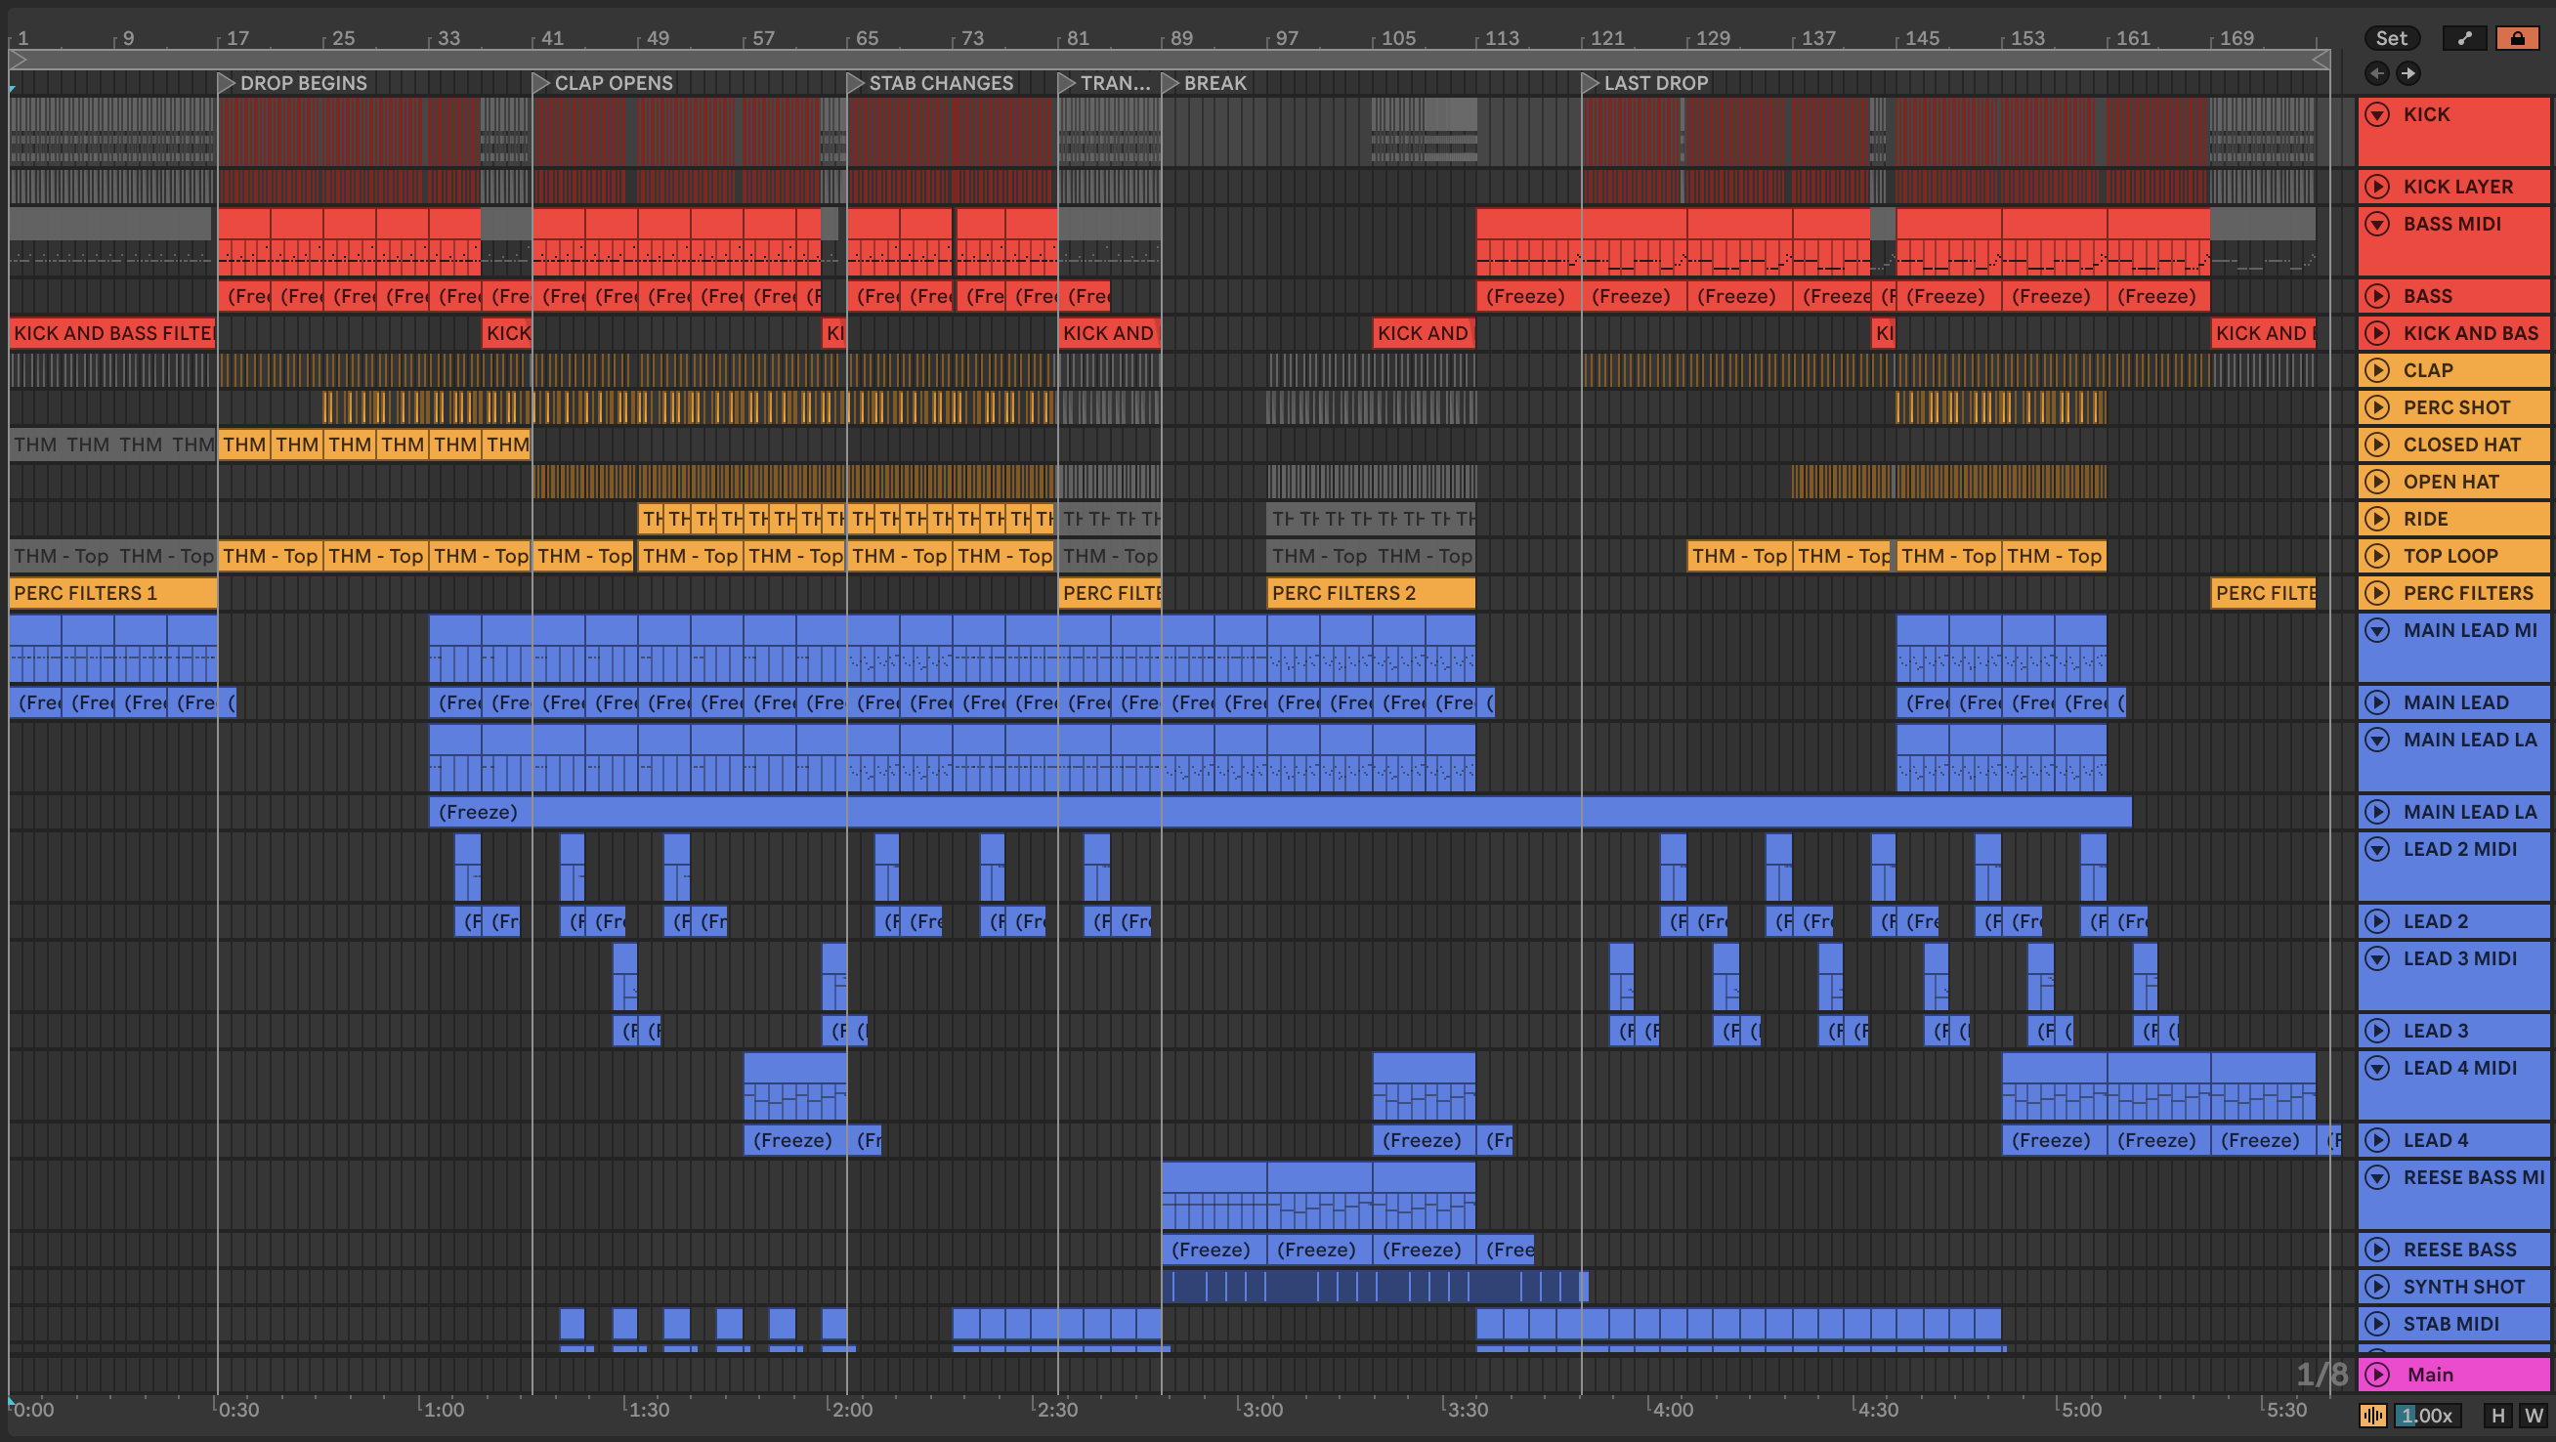Unfold the CLAP track
2556x1442 pixels.
[x=2377, y=370]
